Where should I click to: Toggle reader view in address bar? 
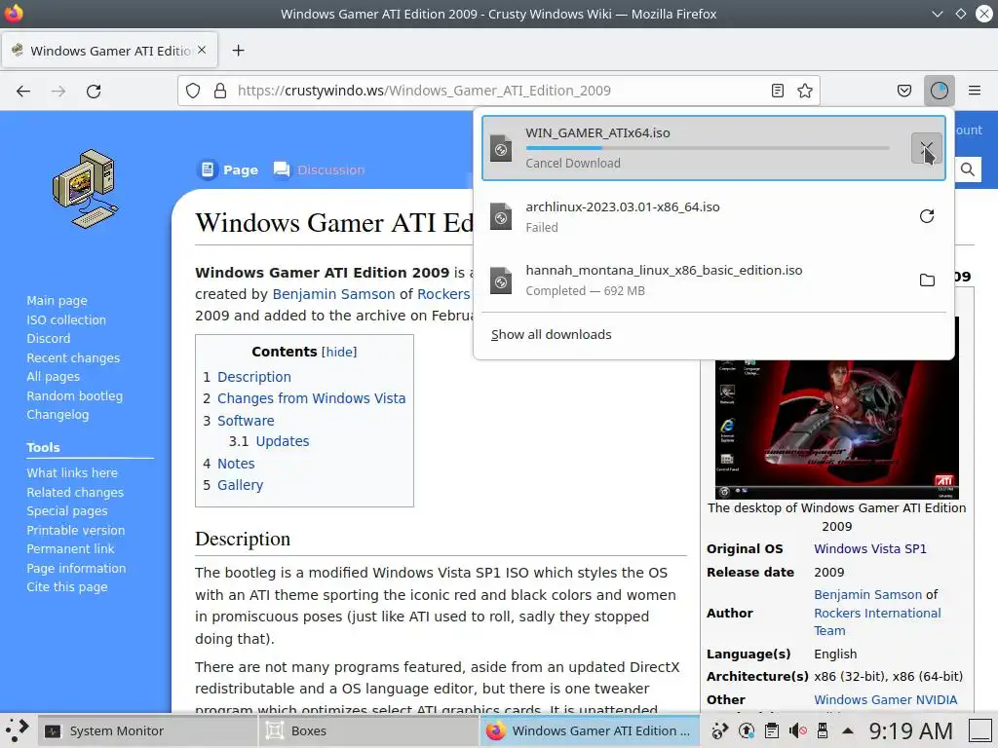pyautogui.click(x=777, y=91)
